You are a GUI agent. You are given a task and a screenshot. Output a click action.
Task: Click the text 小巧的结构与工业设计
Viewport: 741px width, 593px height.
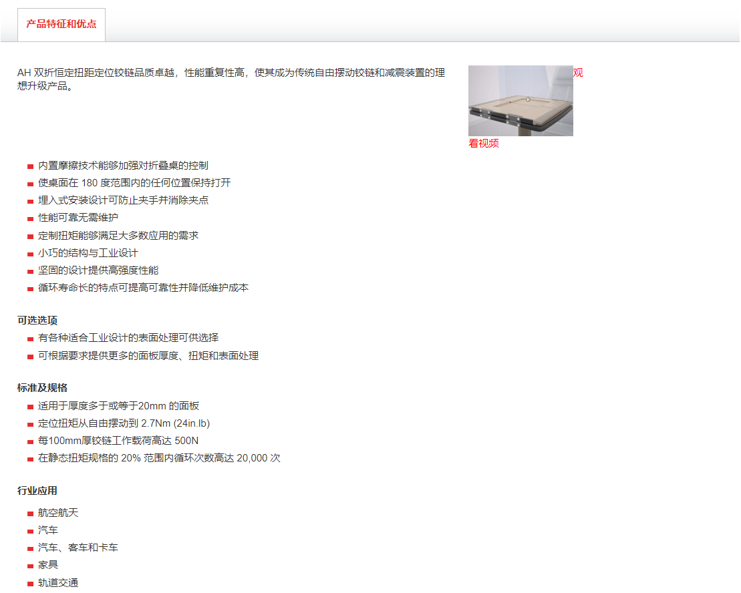coord(88,253)
